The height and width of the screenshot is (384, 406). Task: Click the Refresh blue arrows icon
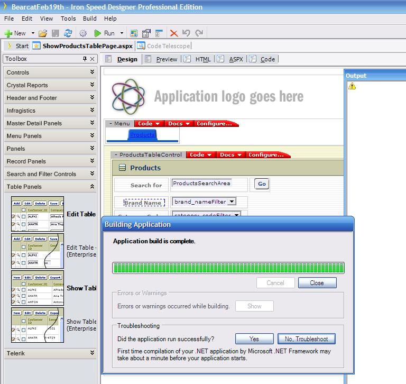(68, 33)
